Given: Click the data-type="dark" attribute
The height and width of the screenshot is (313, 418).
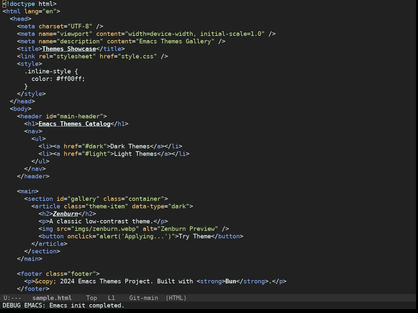Looking at the screenshot, I should [161, 206].
